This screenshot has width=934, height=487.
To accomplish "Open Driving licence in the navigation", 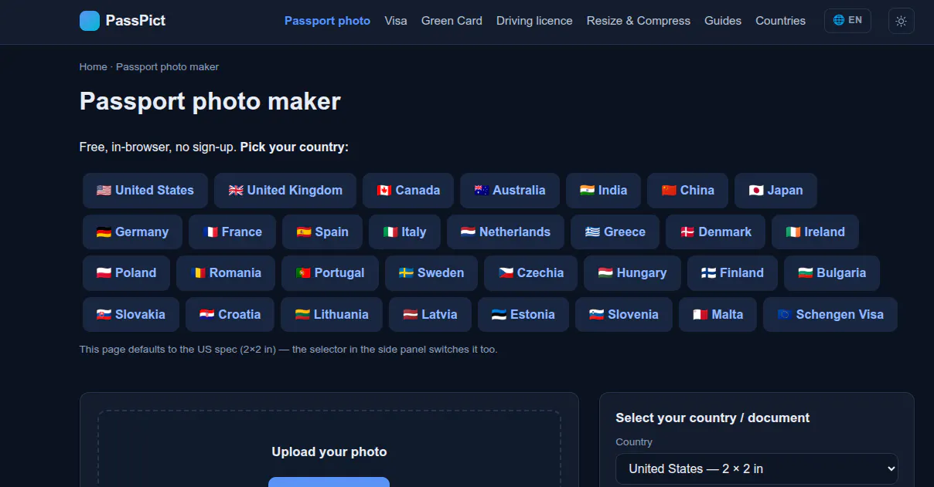I will coord(534,21).
